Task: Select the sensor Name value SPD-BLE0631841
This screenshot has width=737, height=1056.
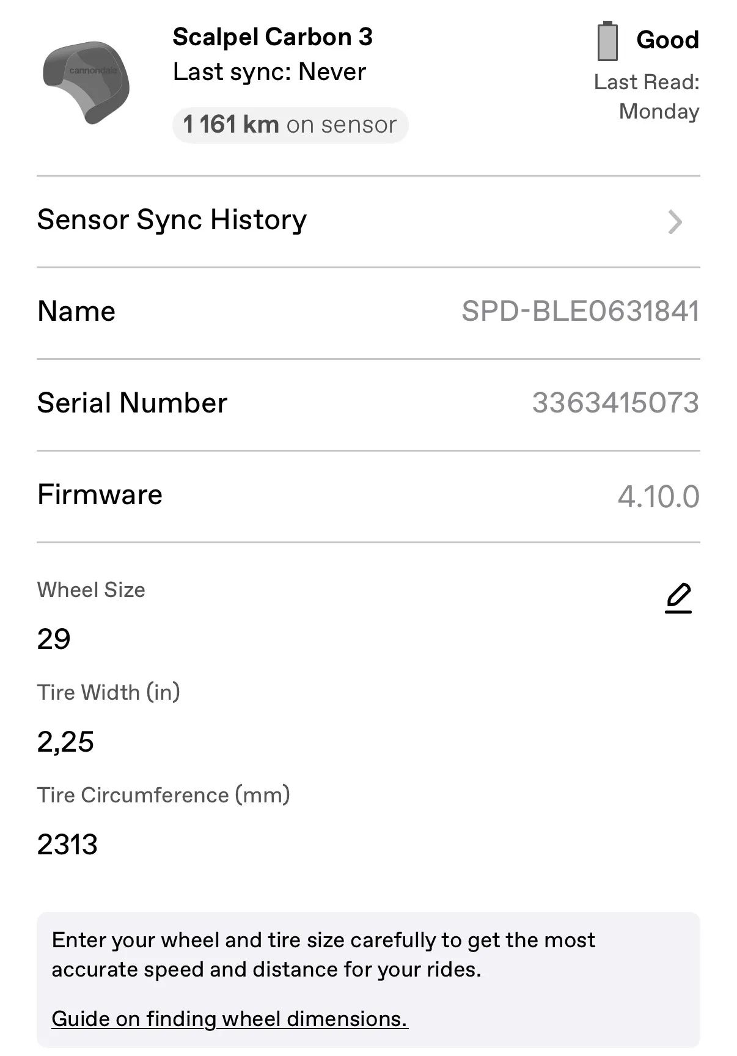Action: [580, 311]
